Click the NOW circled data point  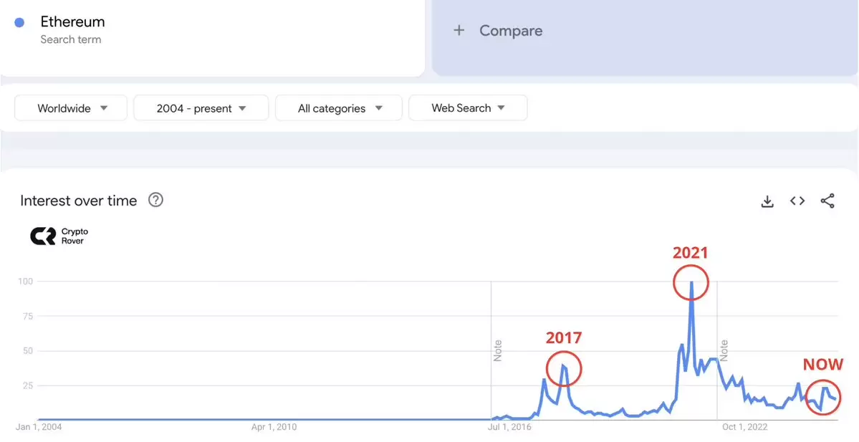824,398
